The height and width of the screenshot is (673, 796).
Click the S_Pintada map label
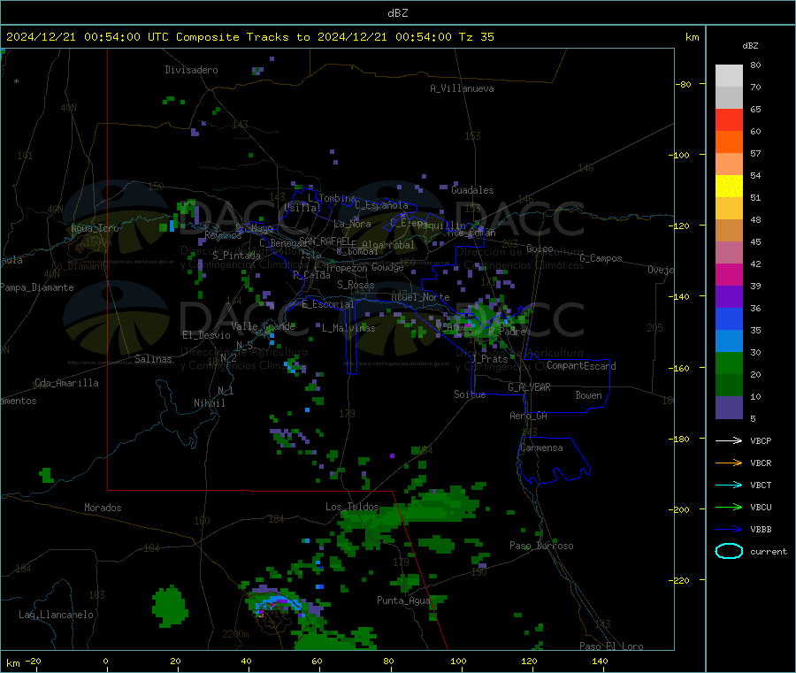tap(236, 256)
